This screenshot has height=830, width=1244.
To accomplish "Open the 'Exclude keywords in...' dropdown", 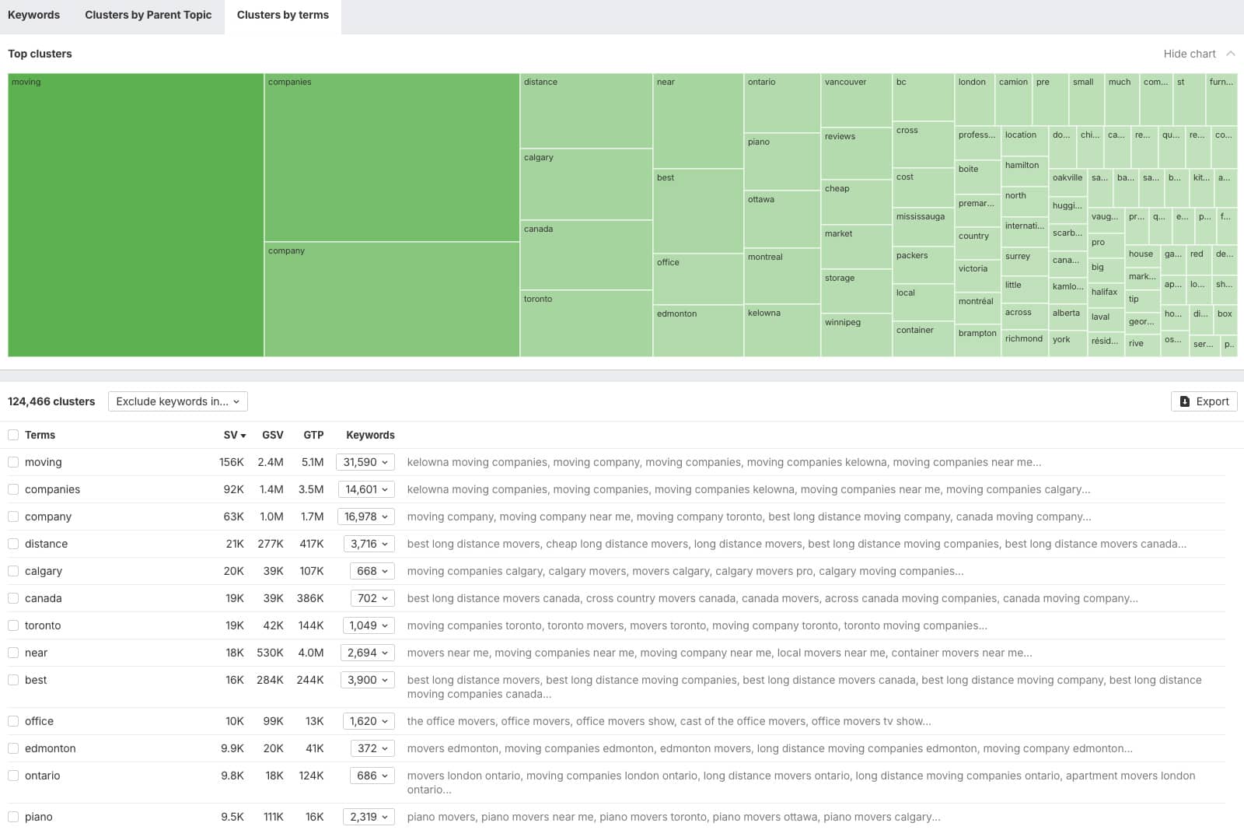I will (177, 401).
